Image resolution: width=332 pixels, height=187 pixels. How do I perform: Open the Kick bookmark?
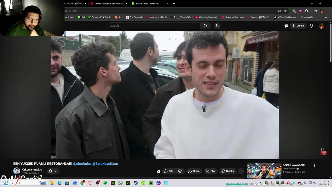[x=81, y=17]
